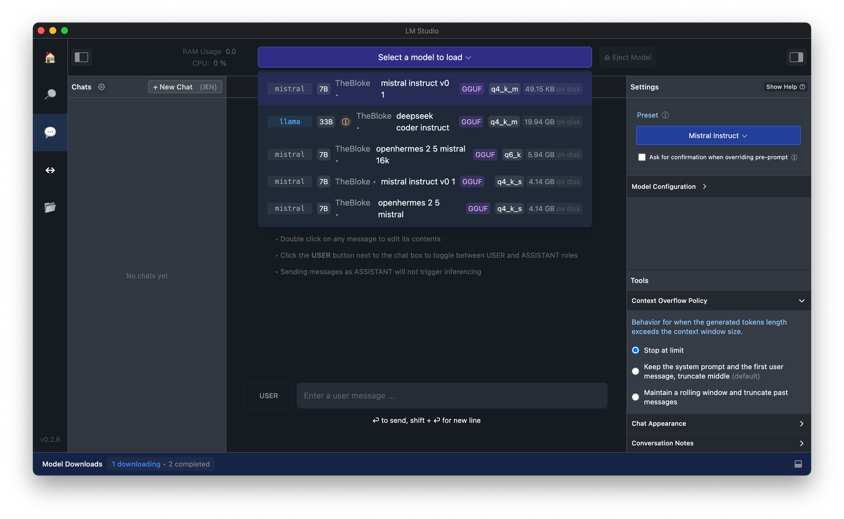
Task: Click the 5.94 GB on disk size
Action: coord(554,155)
